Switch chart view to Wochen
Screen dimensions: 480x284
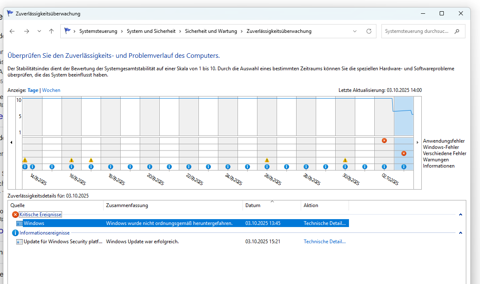click(x=51, y=90)
